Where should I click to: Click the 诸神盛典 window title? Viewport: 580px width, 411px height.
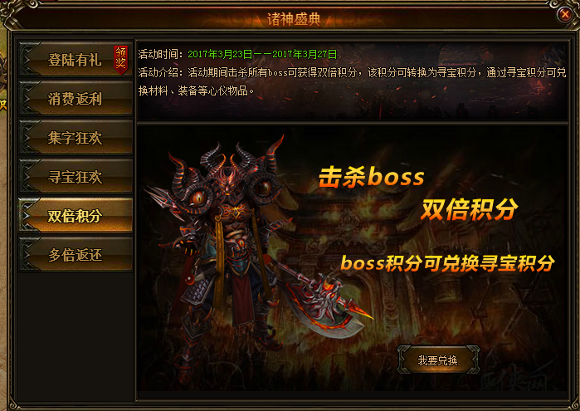(x=294, y=19)
